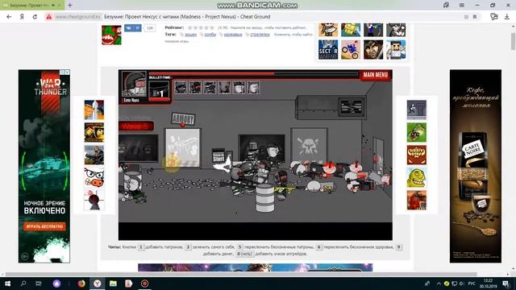Image resolution: width=516 pixels, height=290 pixels.
Task: Expand the system tray hidden icons chevron
Action: pyautogui.click(x=439, y=284)
